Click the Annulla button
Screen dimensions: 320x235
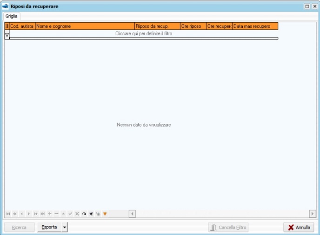pyautogui.click(x=299, y=227)
